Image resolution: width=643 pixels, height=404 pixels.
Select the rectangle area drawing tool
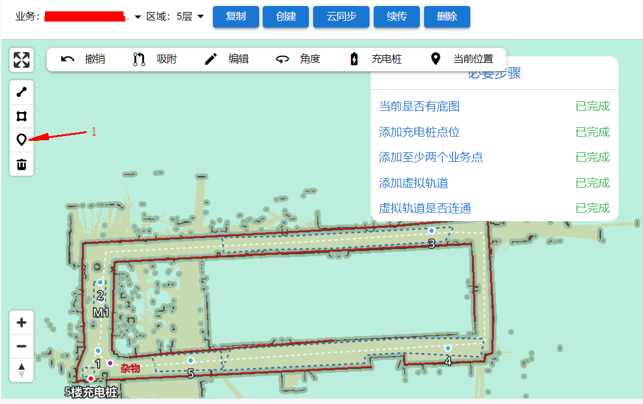pyautogui.click(x=22, y=116)
